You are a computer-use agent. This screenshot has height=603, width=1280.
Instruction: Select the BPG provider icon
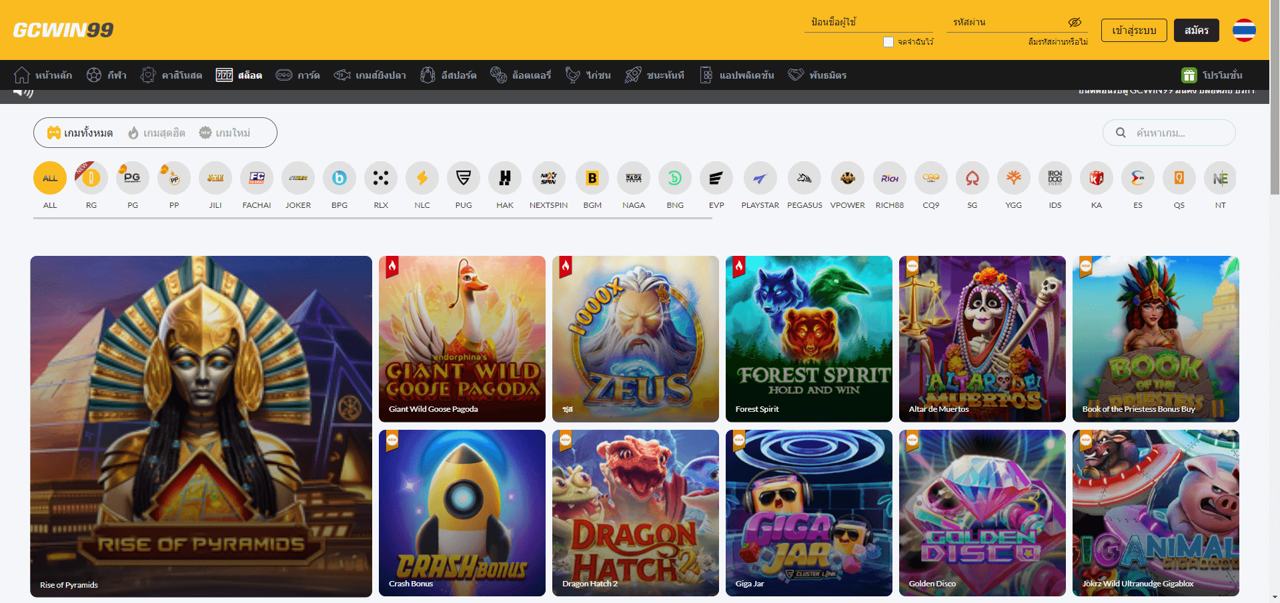(340, 178)
